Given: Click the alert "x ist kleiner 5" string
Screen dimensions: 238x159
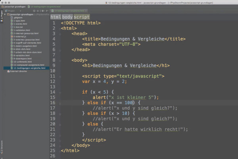Looking at the screenshot, I should [131, 97].
